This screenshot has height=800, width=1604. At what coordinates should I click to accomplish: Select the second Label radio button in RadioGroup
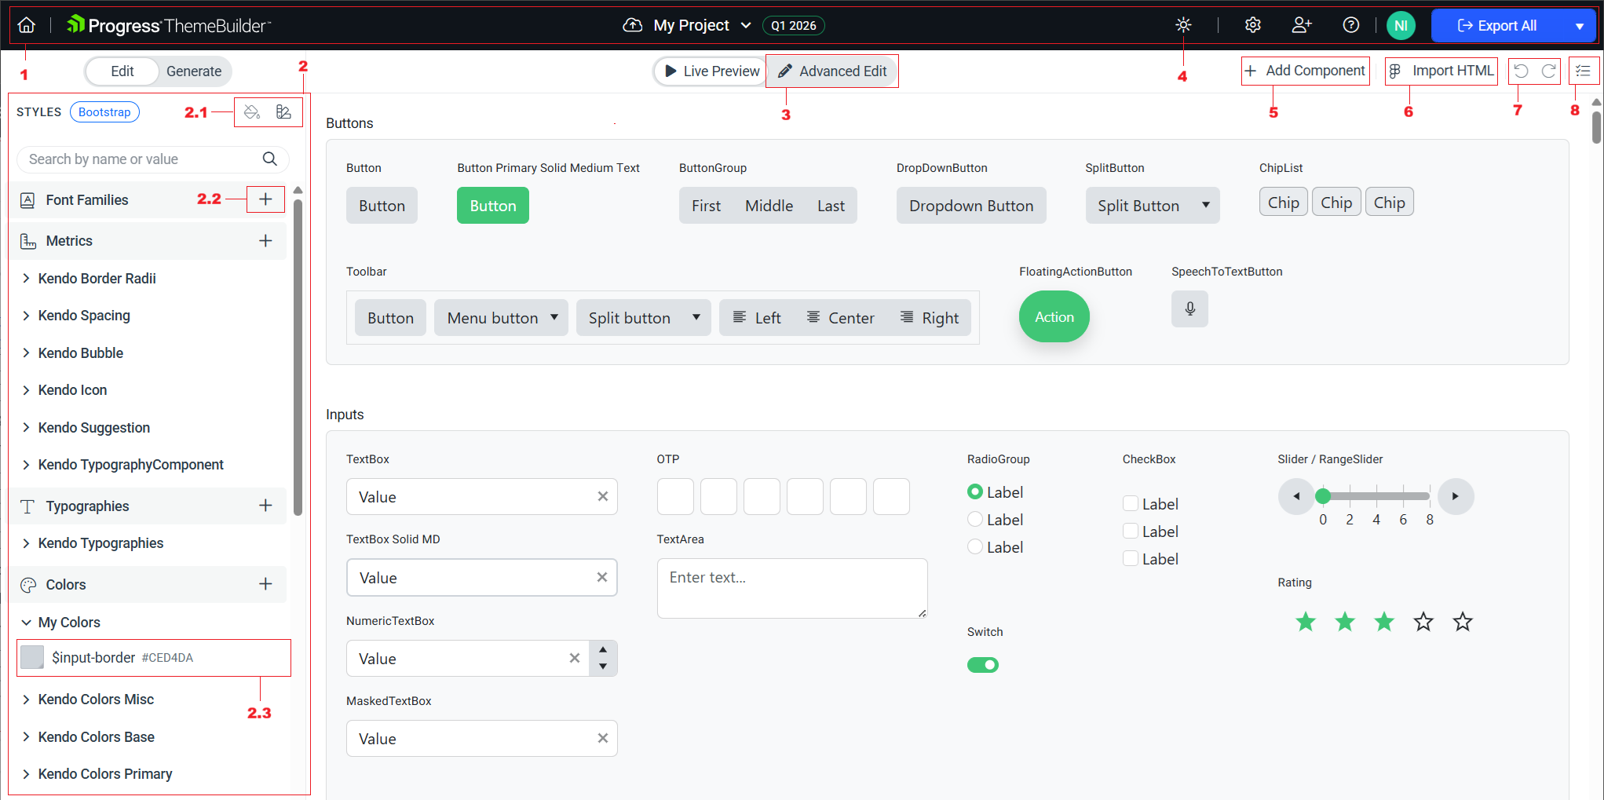pos(974,519)
